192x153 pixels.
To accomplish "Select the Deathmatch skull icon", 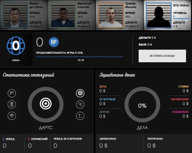I will [12, 105].
